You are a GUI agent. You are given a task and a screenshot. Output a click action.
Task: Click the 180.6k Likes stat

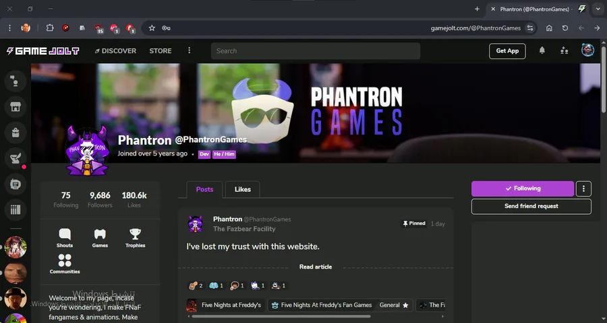[134, 199]
